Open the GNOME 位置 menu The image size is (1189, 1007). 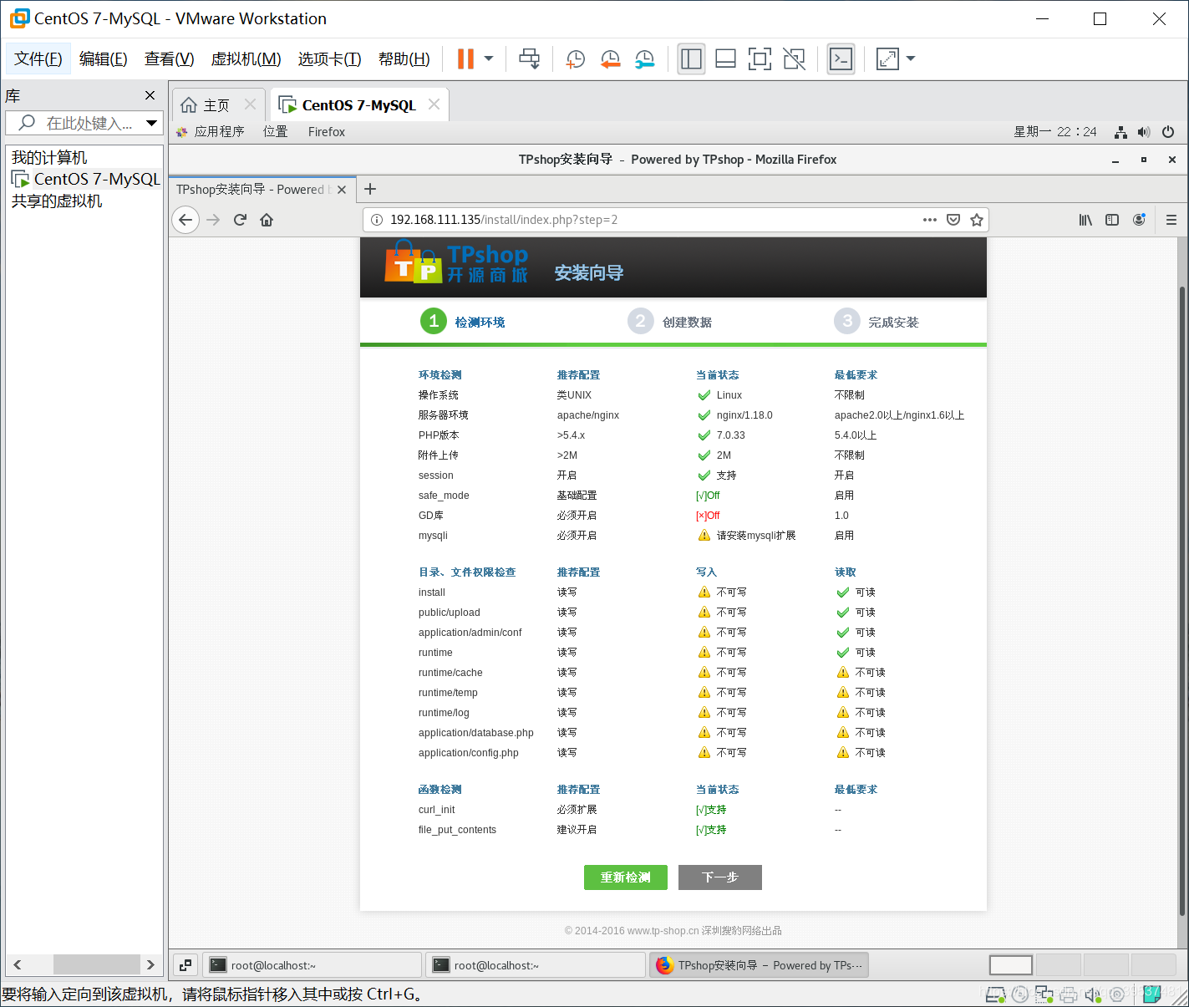[x=276, y=132]
